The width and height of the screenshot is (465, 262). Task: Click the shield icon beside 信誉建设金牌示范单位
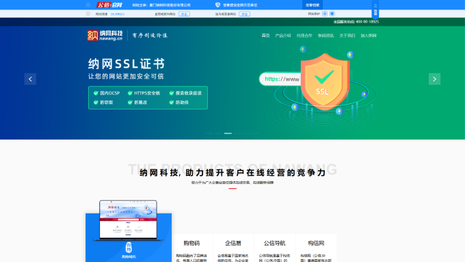click(217, 5)
